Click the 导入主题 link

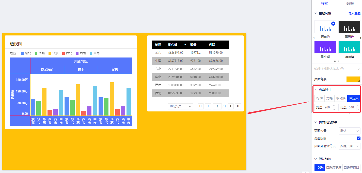(354, 13)
